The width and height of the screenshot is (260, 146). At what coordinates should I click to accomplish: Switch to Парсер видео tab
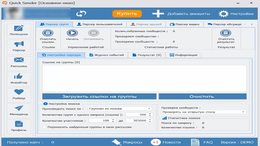pyautogui.click(x=184, y=24)
